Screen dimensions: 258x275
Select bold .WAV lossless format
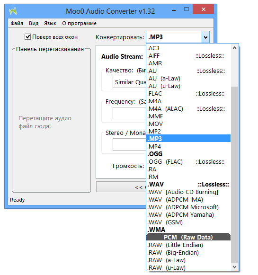tap(188, 184)
